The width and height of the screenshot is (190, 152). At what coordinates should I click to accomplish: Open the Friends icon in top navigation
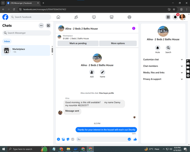click(76, 17)
